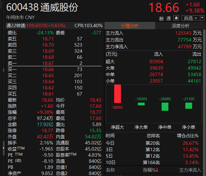Viewport: 206px width, 176px height.
Task: Click 主力流出 value 77754 万元
Action: tap(190, 40)
